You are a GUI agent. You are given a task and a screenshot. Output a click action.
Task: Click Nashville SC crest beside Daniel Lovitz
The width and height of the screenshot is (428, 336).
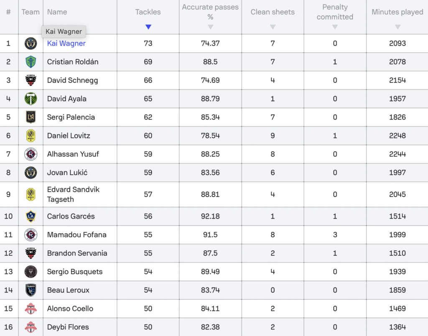click(31, 135)
